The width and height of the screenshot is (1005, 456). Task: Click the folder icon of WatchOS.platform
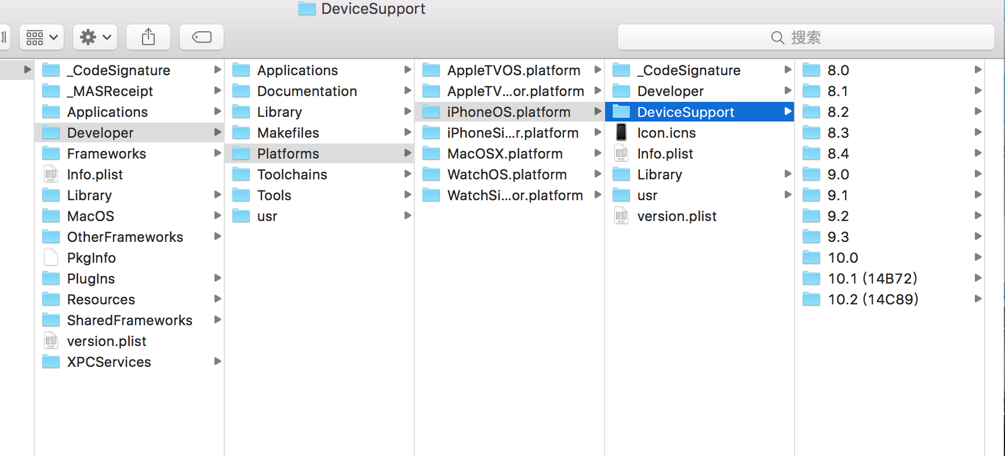[431, 174]
